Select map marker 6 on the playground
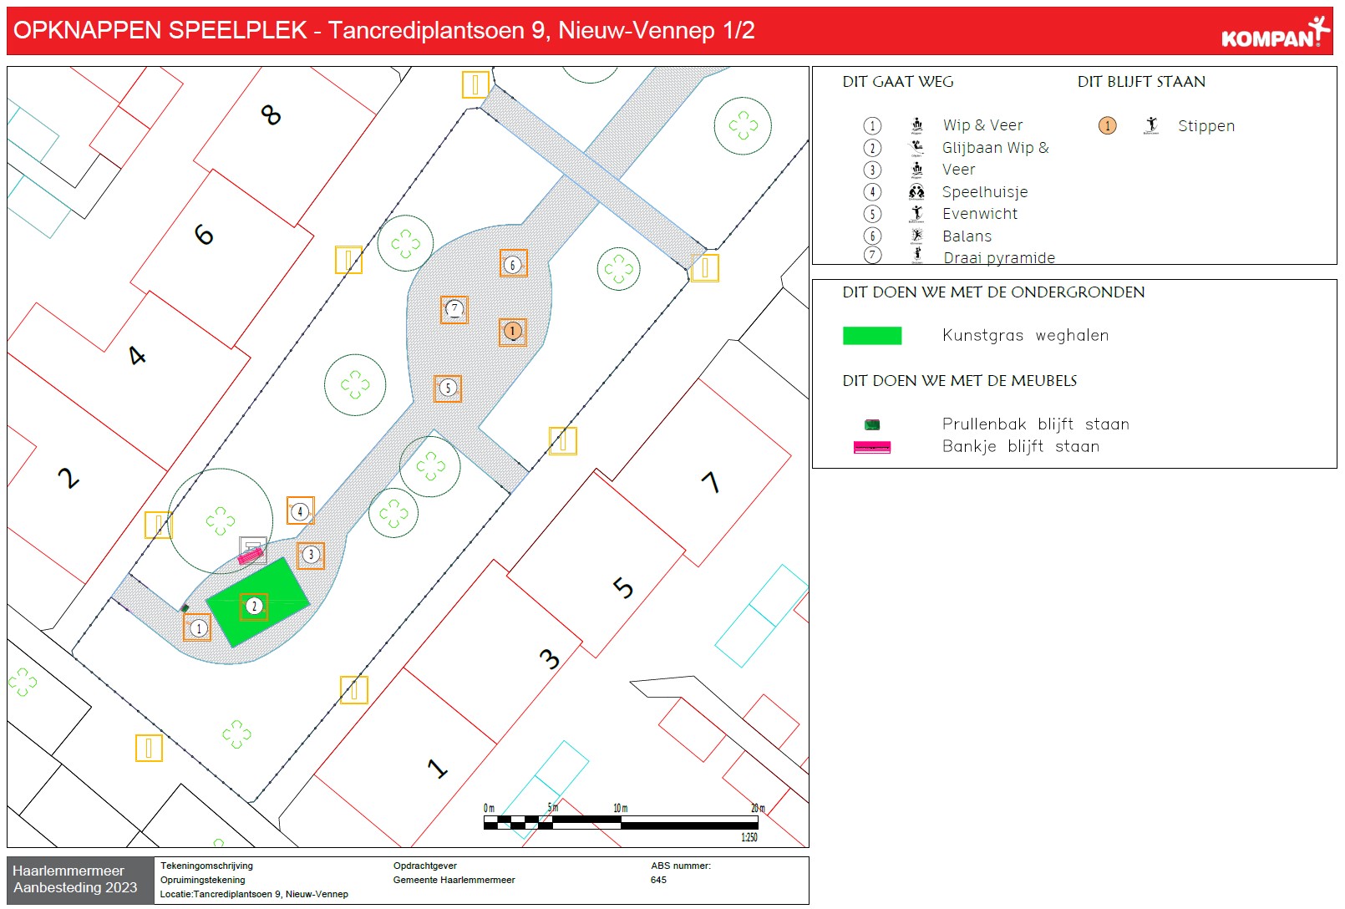The height and width of the screenshot is (909, 1345). point(513,264)
